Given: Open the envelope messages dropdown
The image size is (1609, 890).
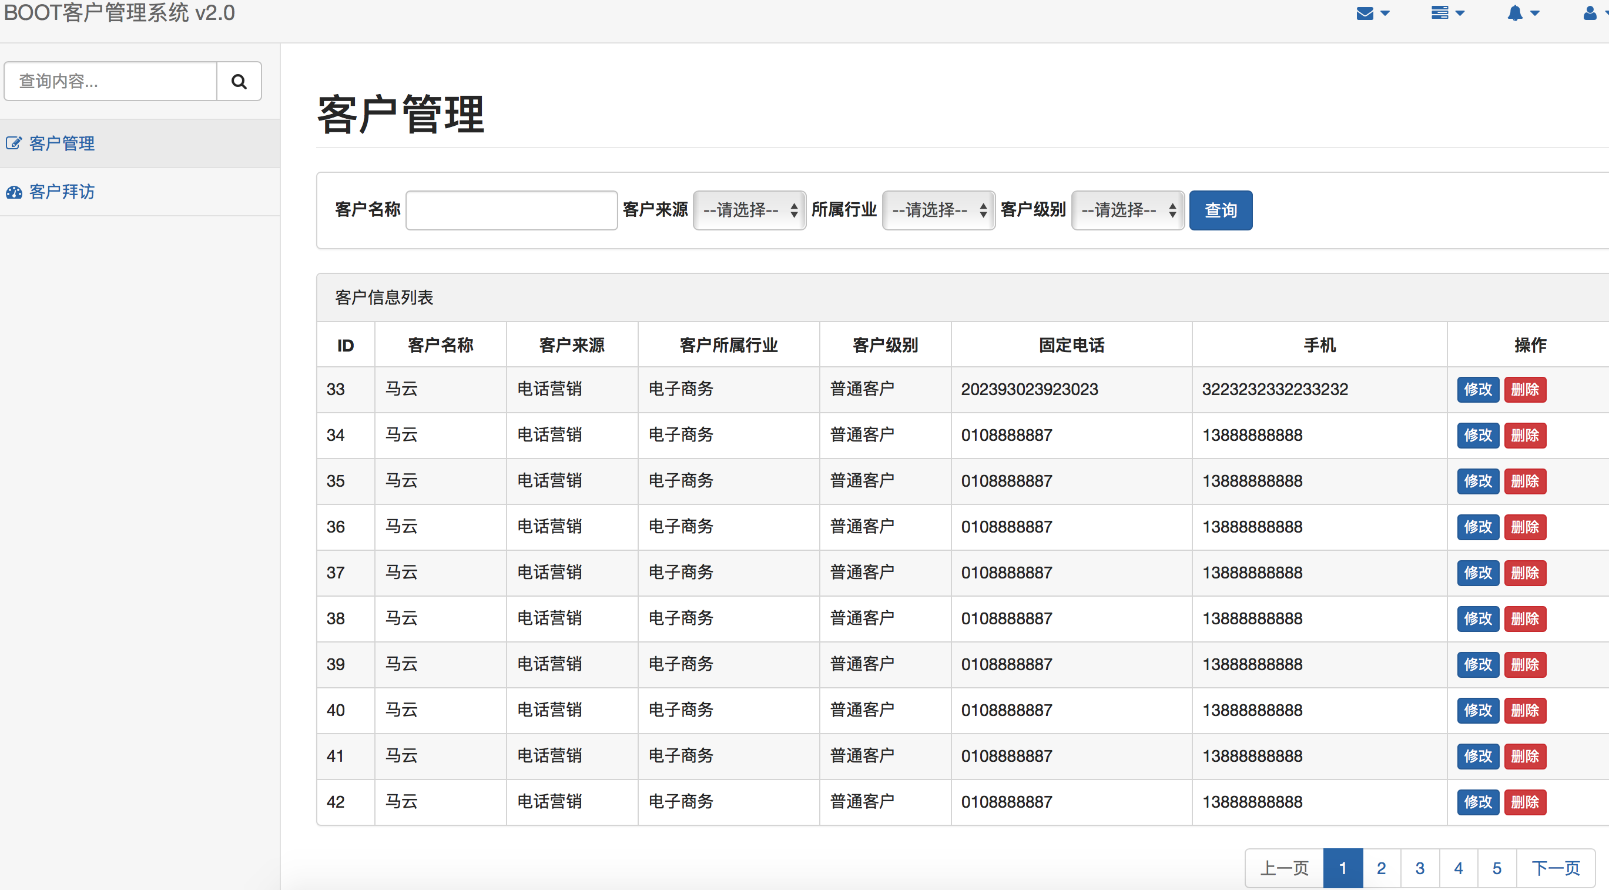Looking at the screenshot, I should click(1372, 13).
